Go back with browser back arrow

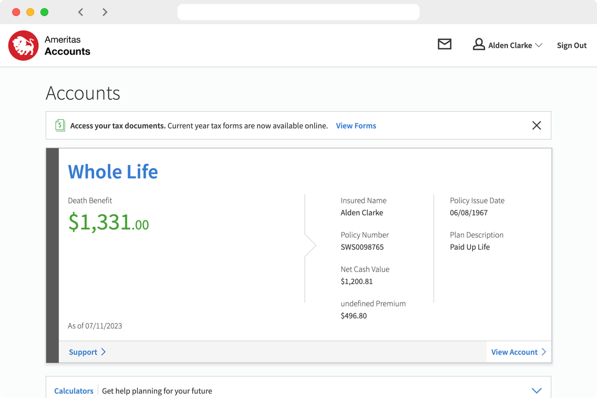coord(81,12)
